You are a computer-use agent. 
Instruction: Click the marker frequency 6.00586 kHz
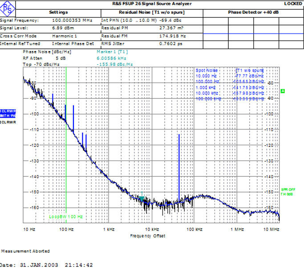[x=111, y=58]
